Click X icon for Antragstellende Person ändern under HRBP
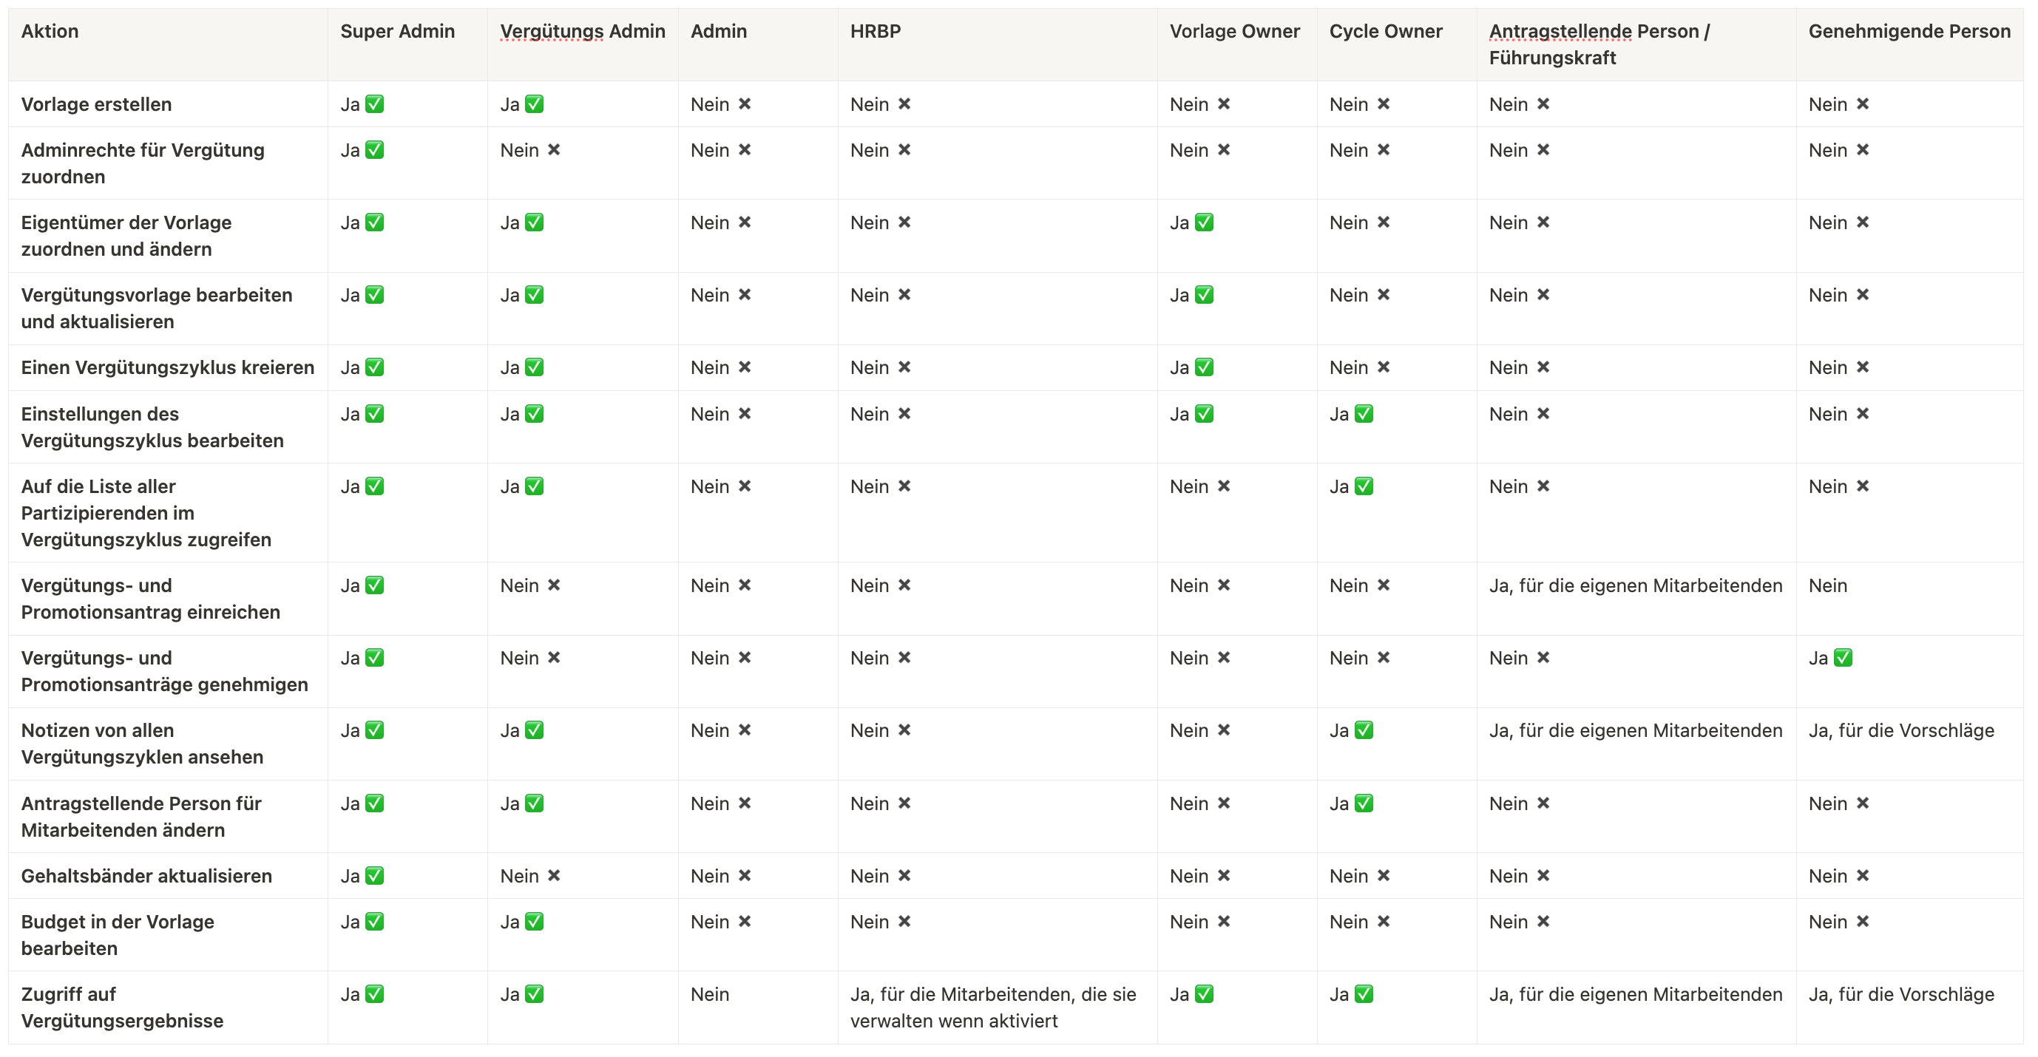2038x1057 pixels. [904, 803]
